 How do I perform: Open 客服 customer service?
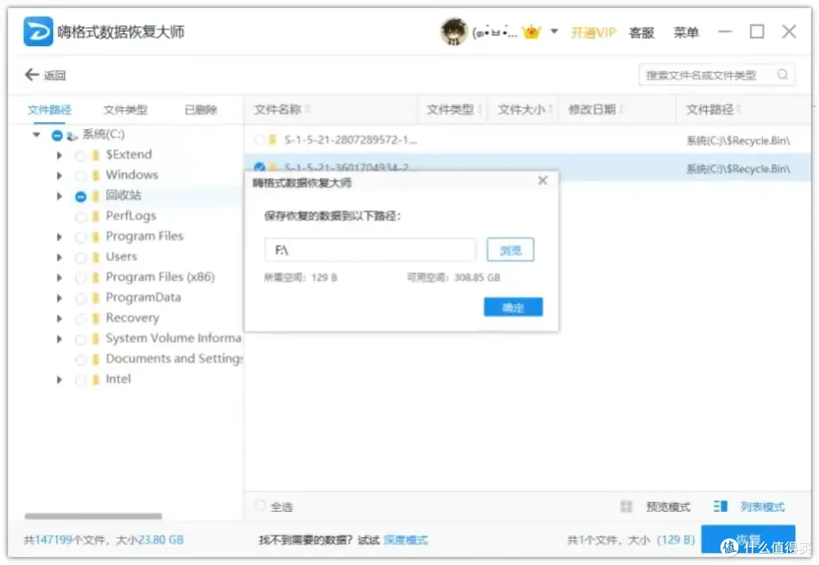click(x=642, y=33)
